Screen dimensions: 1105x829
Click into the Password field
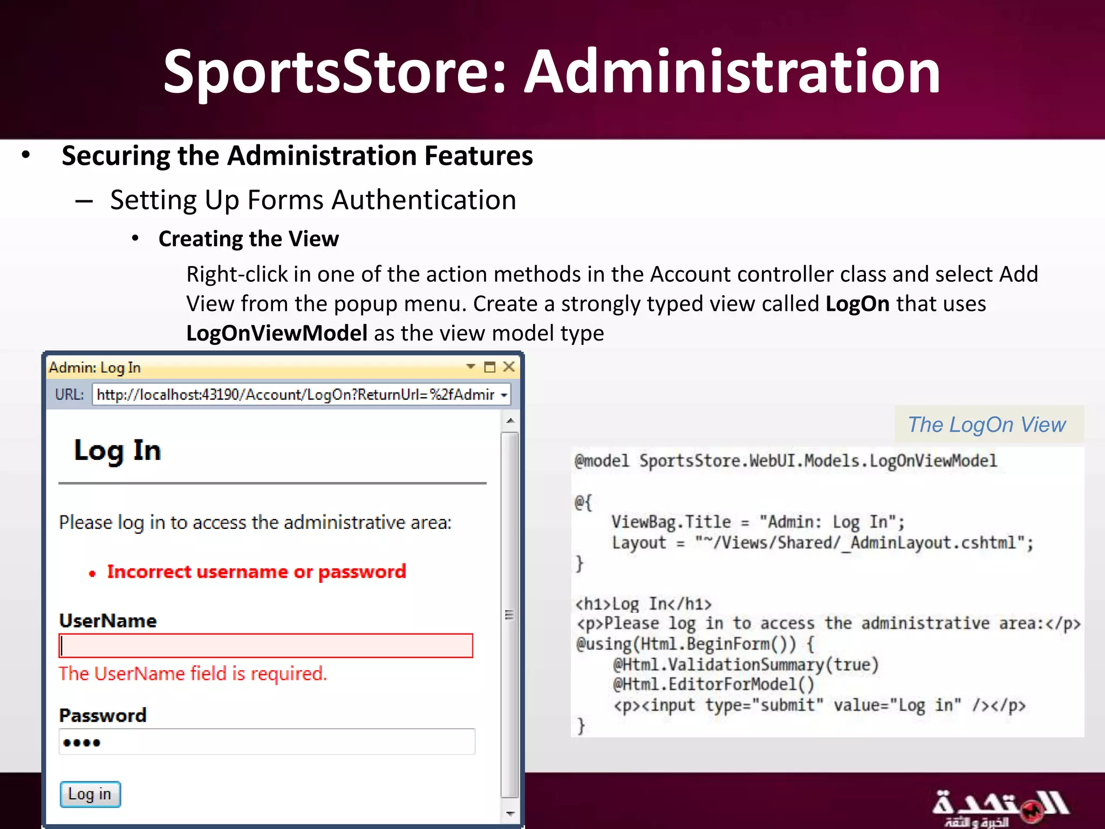(267, 742)
